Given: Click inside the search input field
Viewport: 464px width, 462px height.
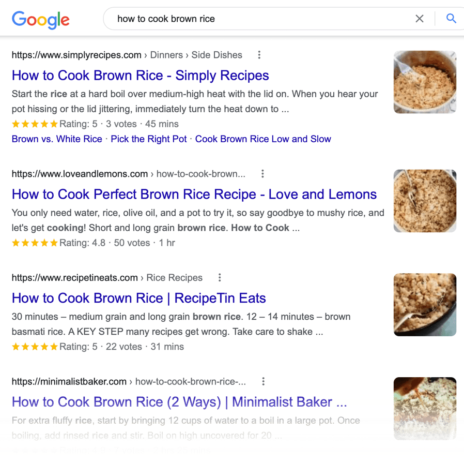Looking at the screenshot, I should [233, 19].
